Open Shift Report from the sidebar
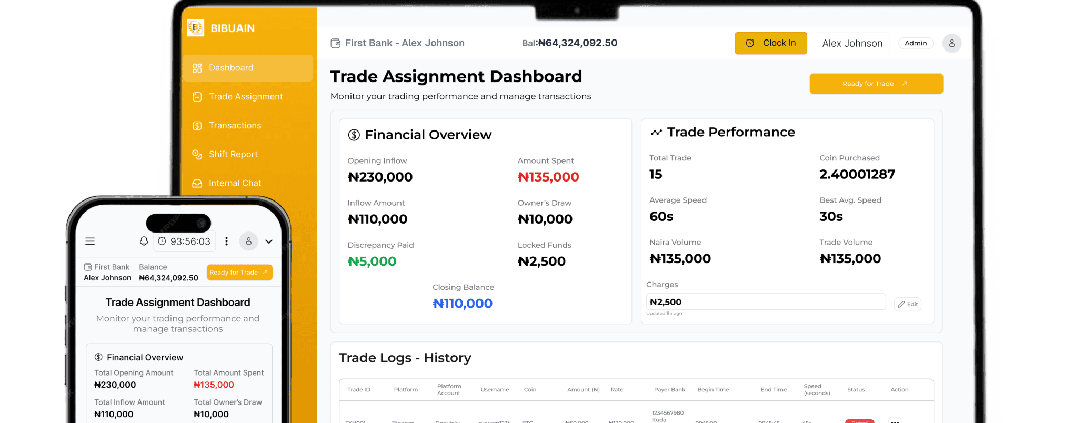 click(233, 155)
